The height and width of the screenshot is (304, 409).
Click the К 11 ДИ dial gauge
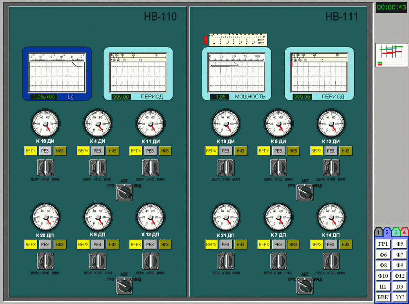point(151,123)
